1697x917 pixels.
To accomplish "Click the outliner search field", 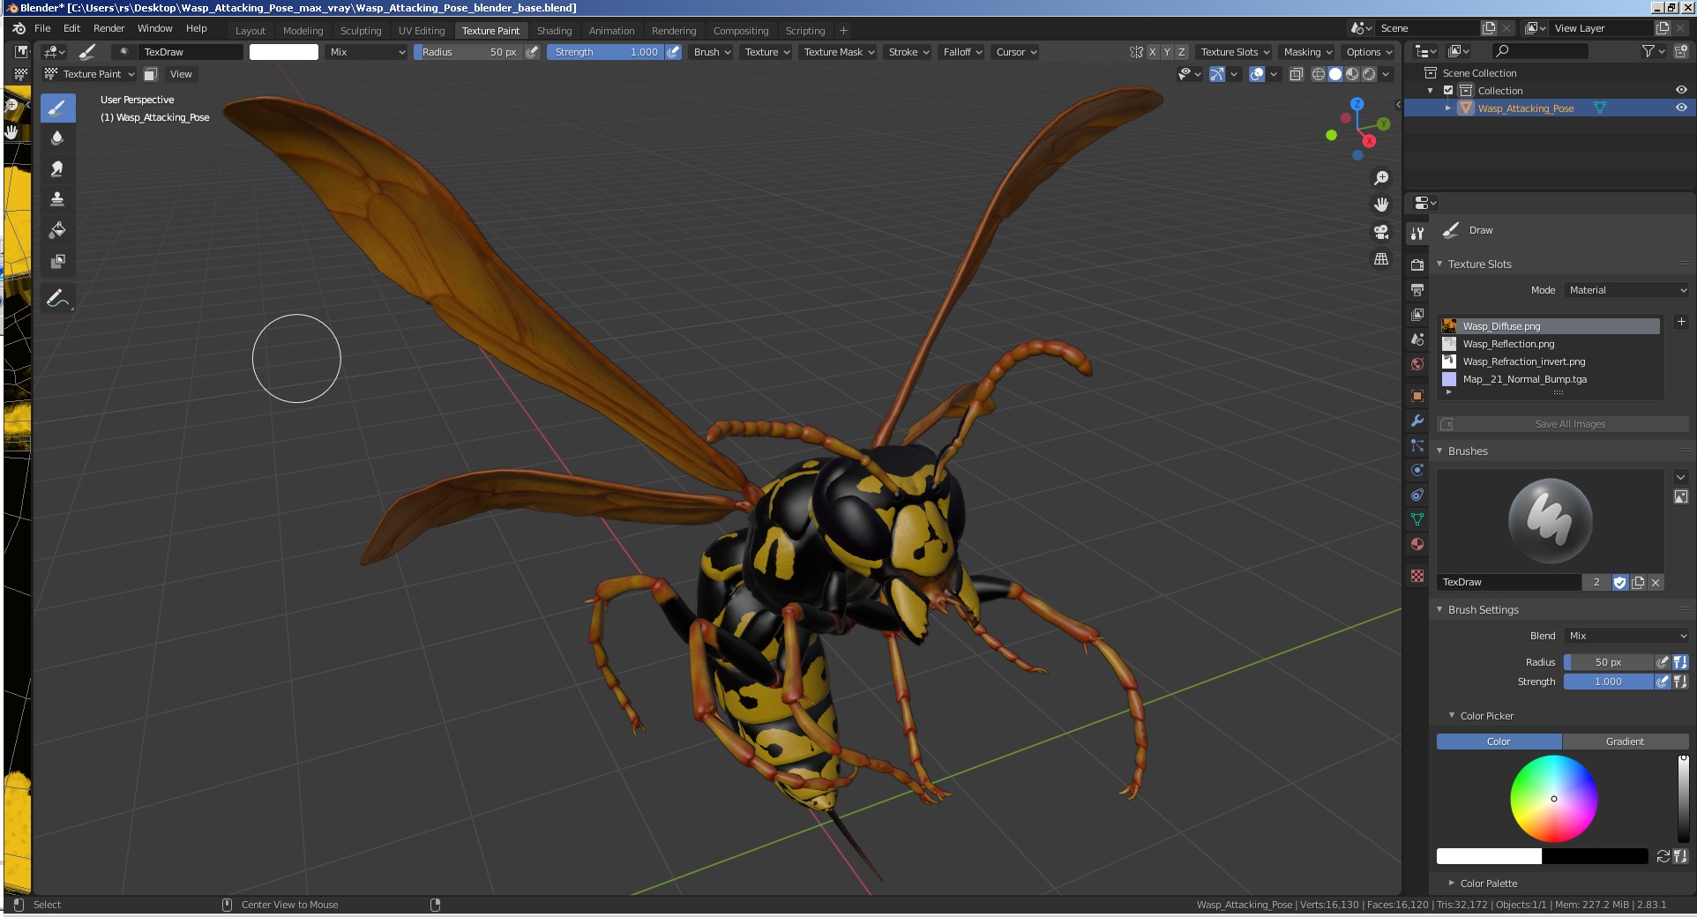I will [1540, 52].
